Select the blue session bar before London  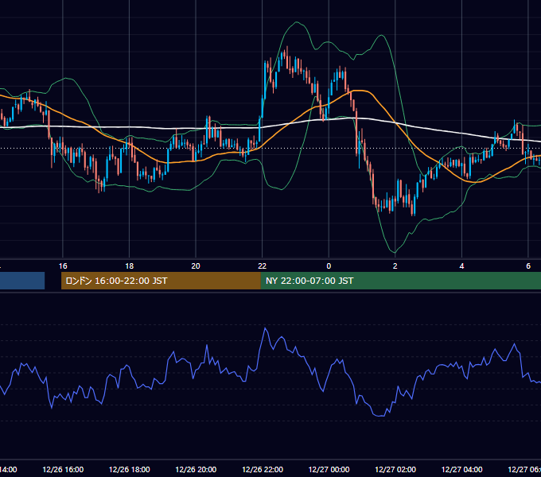[x=22, y=281]
